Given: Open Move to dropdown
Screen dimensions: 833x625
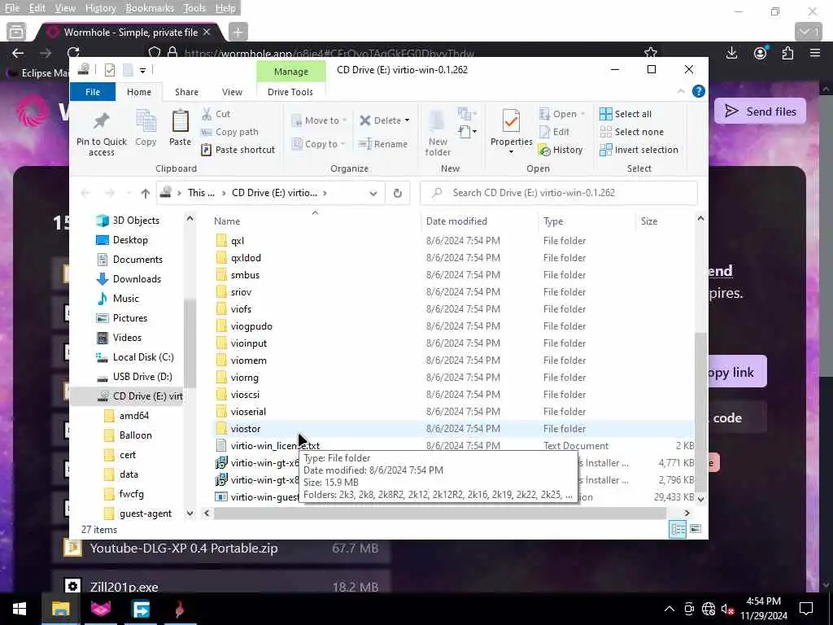Looking at the screenshot, I should [319, 120].
